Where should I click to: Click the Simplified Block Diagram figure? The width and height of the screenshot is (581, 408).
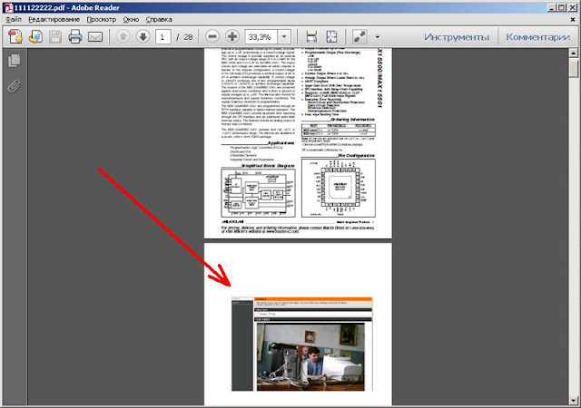[258, 192]
